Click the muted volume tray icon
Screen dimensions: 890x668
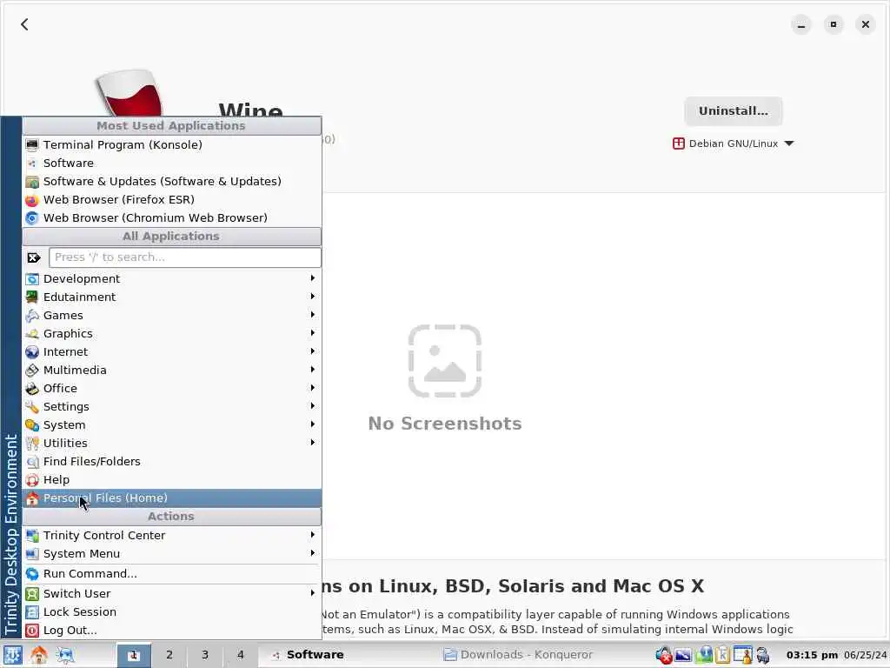(x=663, y=656)
